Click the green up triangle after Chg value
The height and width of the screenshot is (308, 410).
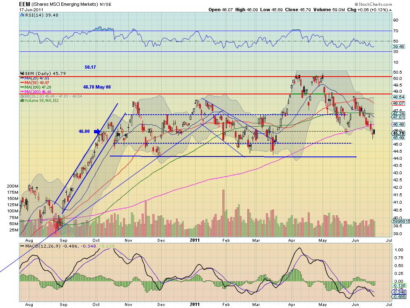click(x=391, y=10)
